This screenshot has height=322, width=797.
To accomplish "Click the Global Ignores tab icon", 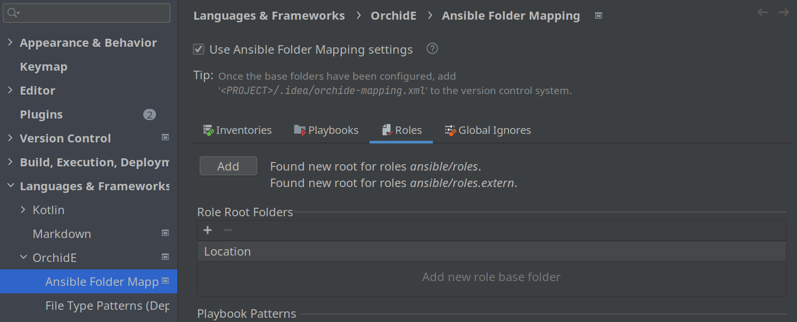I will click(450, 130).
